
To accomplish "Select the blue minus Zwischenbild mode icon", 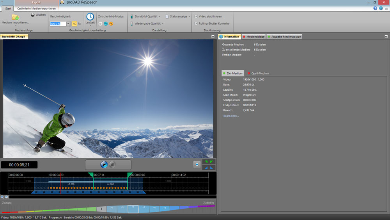I will point(106,24).
